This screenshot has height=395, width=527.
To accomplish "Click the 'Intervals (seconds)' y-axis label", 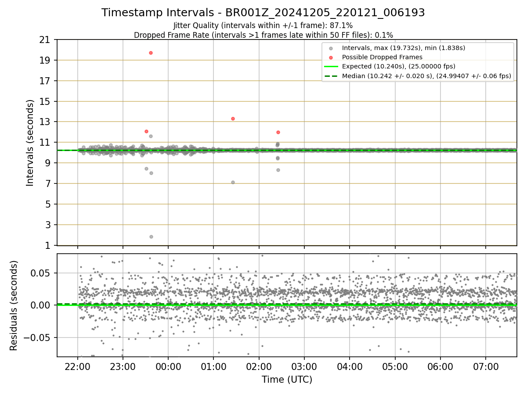I will tap(30, 143).
